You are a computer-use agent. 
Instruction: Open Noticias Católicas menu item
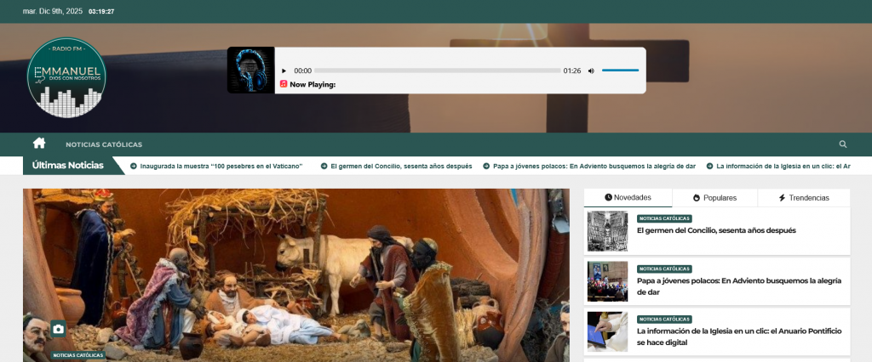[x=104, y=144]
